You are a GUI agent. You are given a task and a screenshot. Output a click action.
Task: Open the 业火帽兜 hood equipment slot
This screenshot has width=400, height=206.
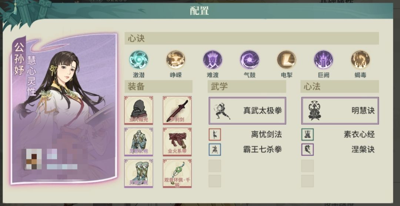(139, 110)
